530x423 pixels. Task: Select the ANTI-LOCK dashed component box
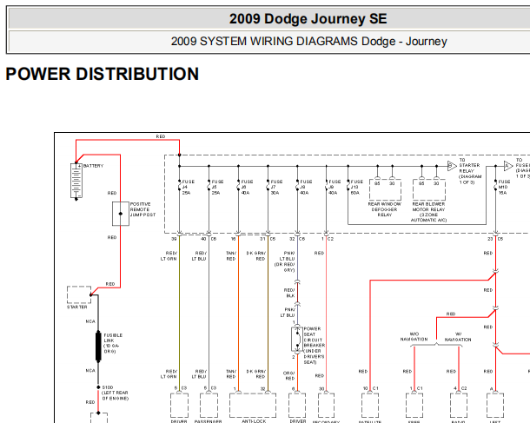tap(253, 405)
